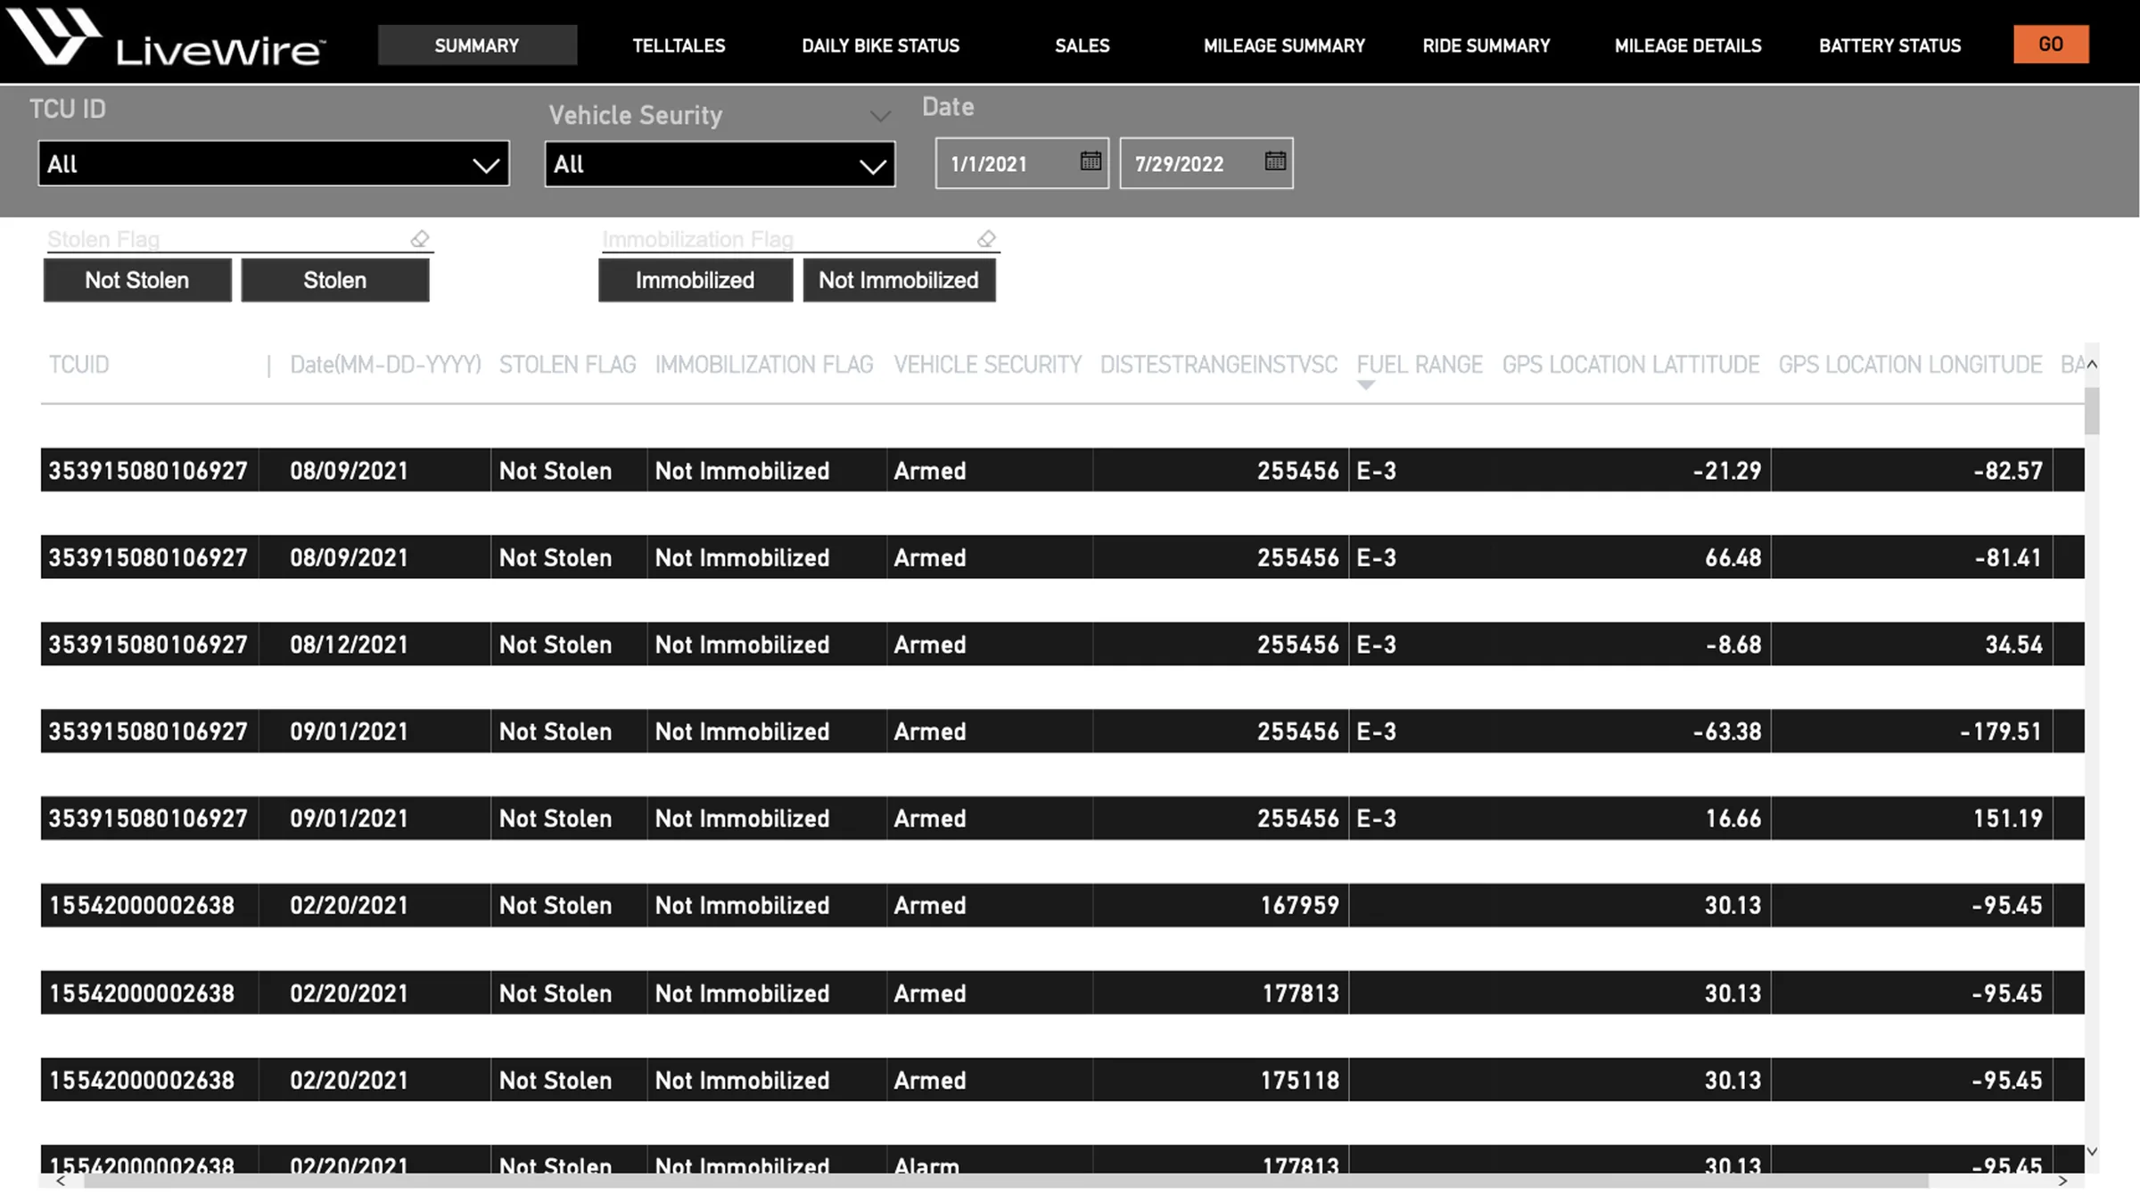Viewport: 2140px width, 1194px height.
Task: Sort by GPS LOCATION LATTITUDE header
Action: pyautogui.click(x=1630, y=365)
